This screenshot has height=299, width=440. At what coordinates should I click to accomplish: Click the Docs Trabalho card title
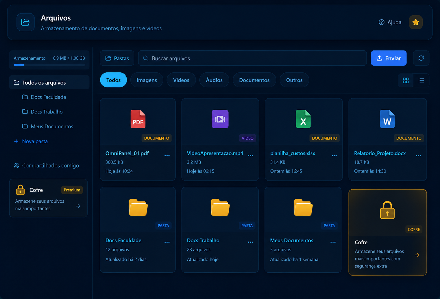point(203,241)
